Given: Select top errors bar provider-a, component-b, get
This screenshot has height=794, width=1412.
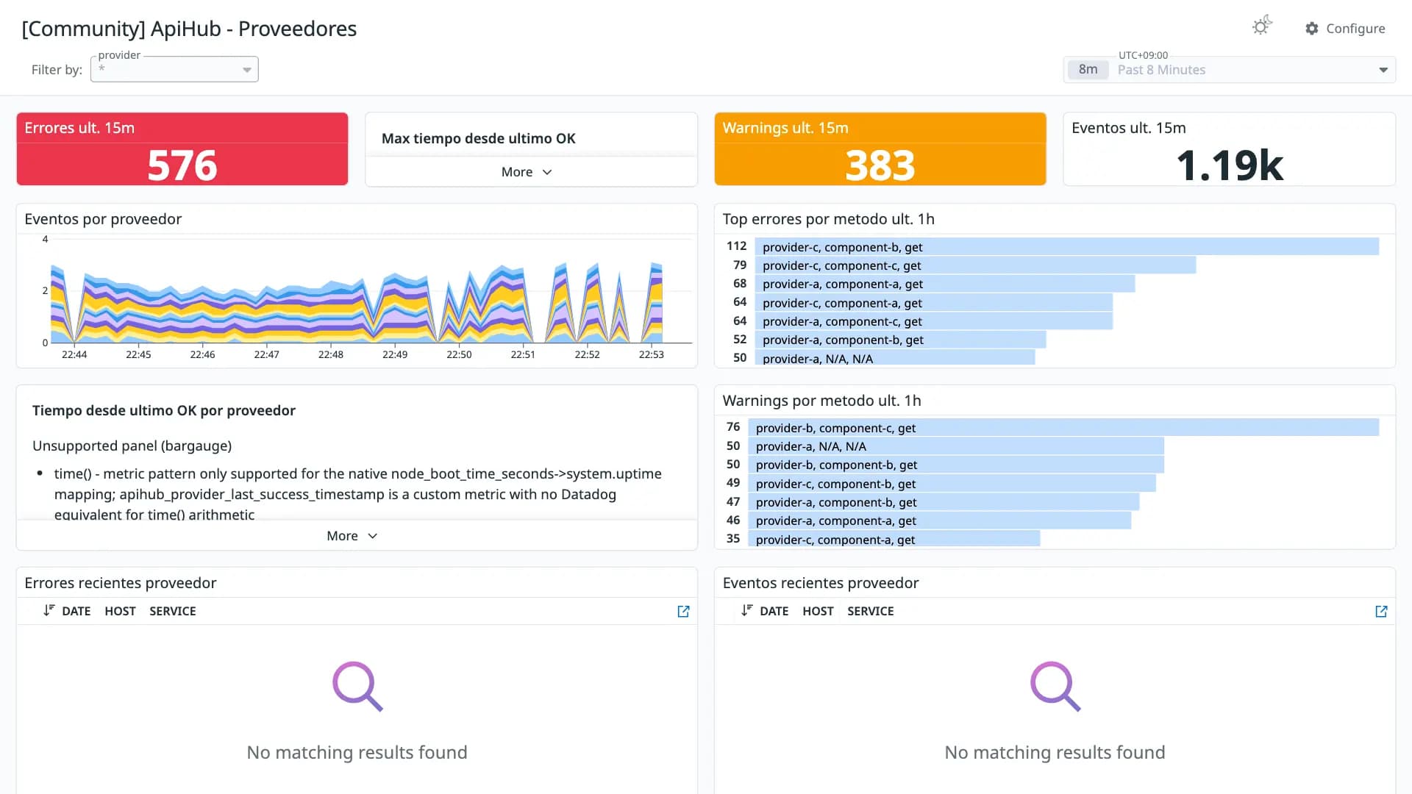Looking at the screenshot, I should pyautogui.click(x=900, y=340).
